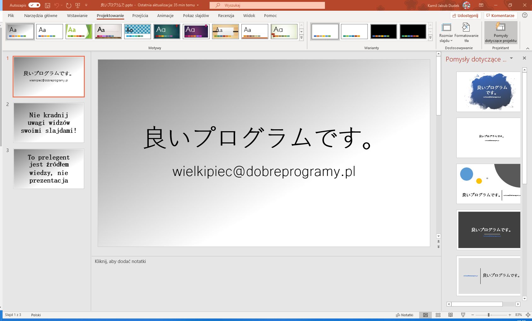
Task: Select the first black variant thumbnail
Action: [384, 32]
